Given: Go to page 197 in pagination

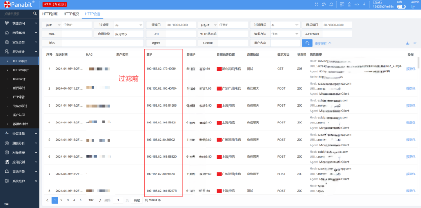Looking at the screenshot, I should coord(91,200).
